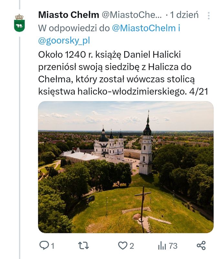Click the "W odpowiedzi do" label
The image size is (221, 259).
tap(74, 28)
